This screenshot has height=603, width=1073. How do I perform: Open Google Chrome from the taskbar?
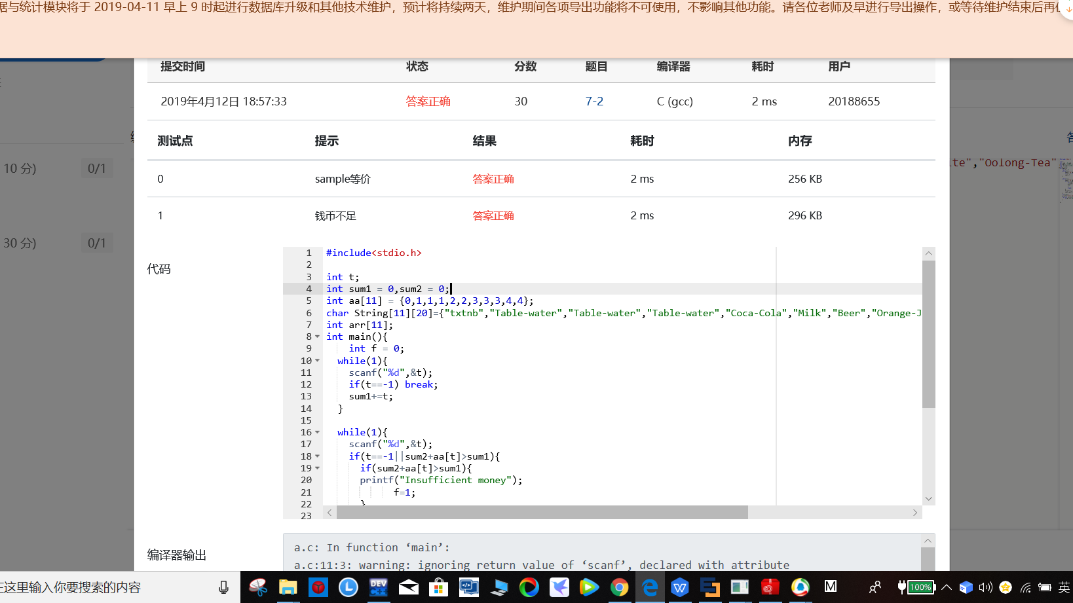[619, 587]
